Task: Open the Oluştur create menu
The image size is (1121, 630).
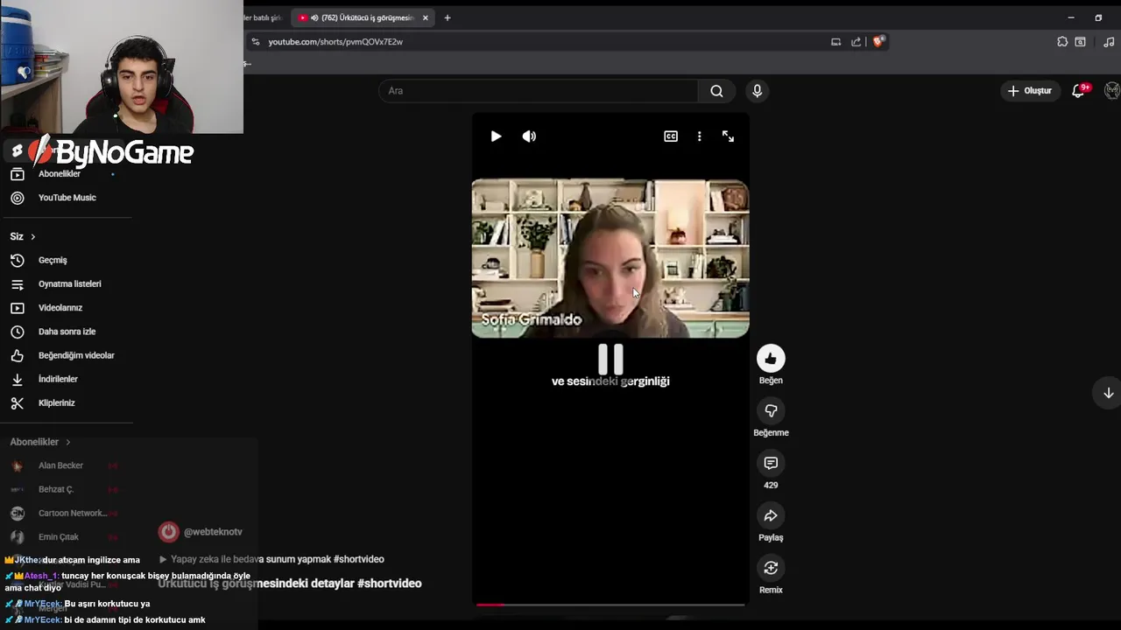Action: pyautogui.click(x=1030, y=91)
